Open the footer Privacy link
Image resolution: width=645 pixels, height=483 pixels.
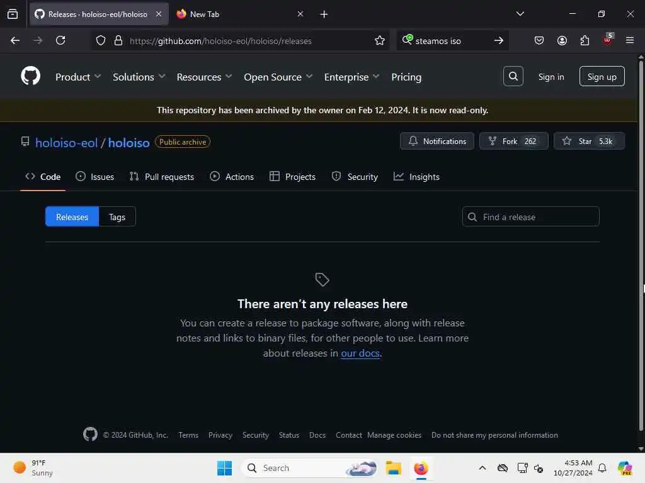tap(220, 435)
